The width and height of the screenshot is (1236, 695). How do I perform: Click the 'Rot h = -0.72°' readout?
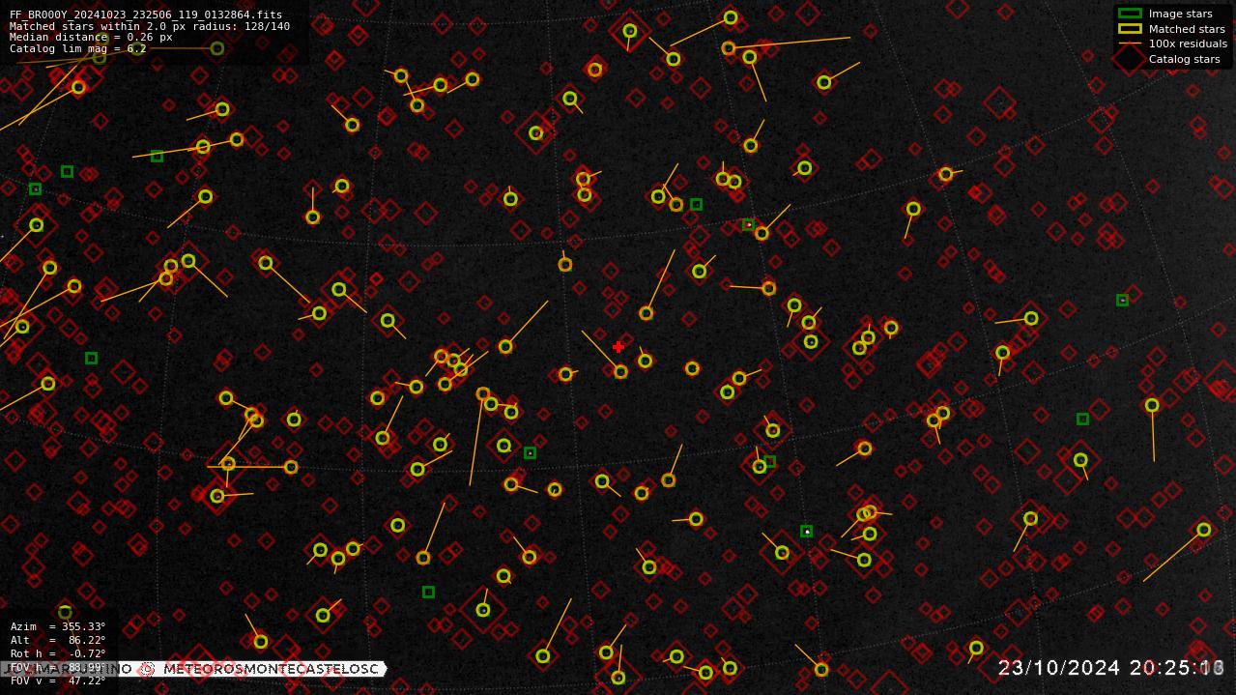point(58,653)
